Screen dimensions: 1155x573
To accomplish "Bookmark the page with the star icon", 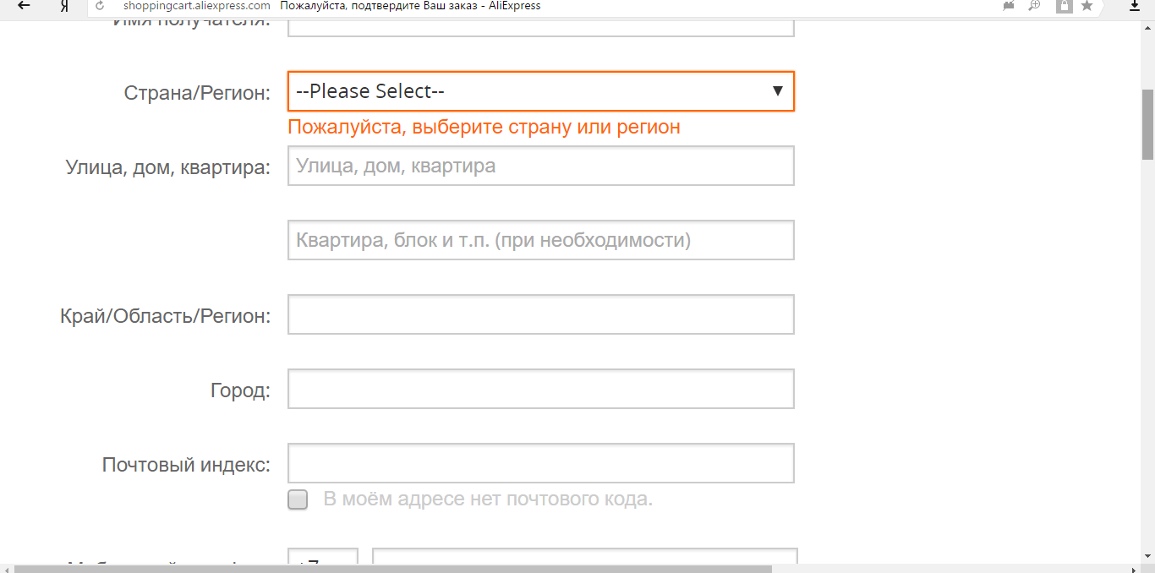I will (x=1087, y=6).
